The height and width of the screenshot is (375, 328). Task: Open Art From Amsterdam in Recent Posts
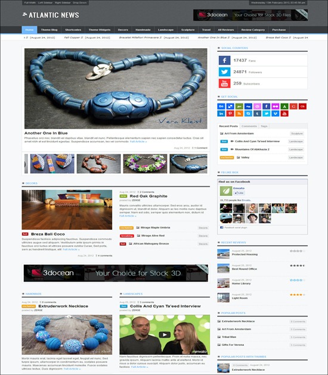(239, 133)
